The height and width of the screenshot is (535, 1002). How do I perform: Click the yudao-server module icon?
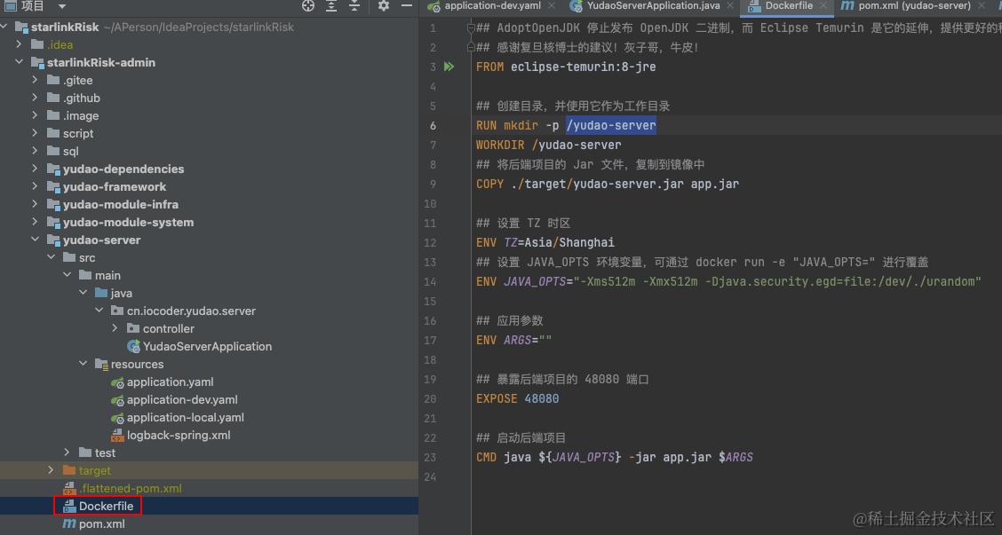tap(53, 240)
